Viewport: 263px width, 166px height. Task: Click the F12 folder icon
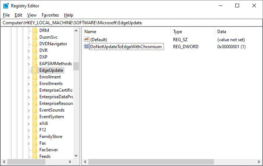point(35,130)
